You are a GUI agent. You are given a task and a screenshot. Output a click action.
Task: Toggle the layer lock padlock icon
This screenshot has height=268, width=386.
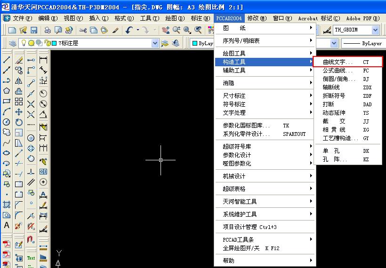[47, 43]
